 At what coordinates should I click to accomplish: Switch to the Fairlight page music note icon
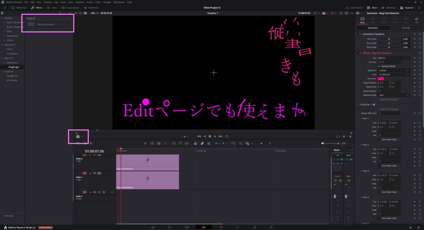coord(254,228)
